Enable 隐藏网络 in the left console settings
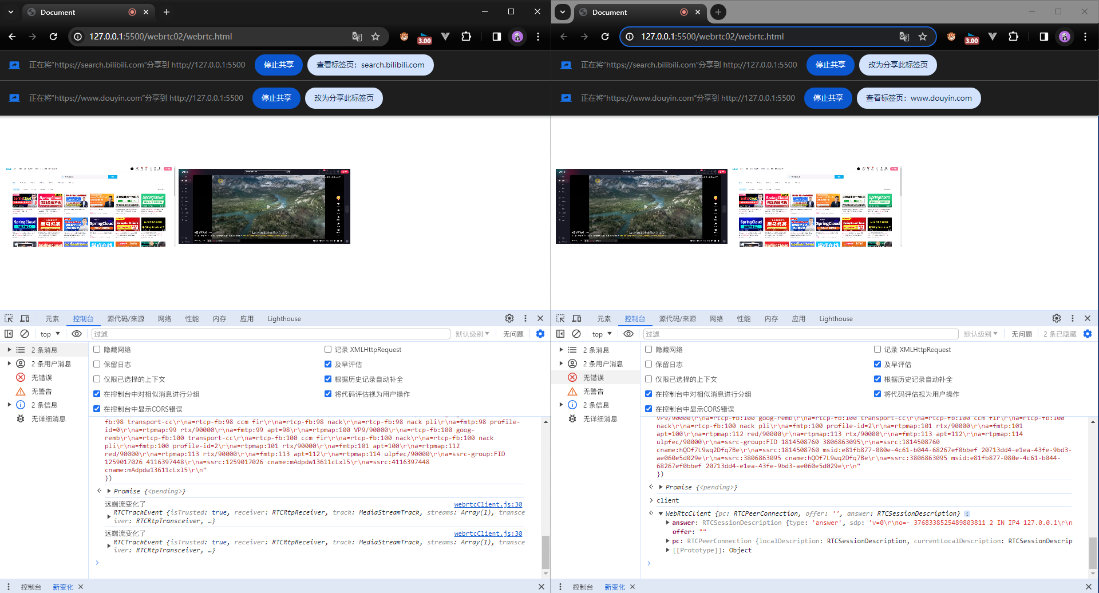1099x593 pixels. [97, 349]
